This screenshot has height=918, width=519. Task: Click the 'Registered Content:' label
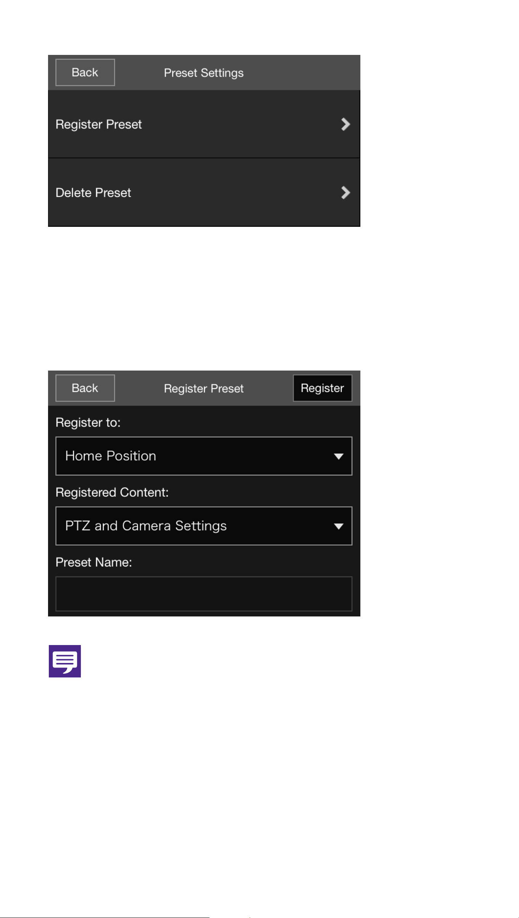[x=112, y=492]
